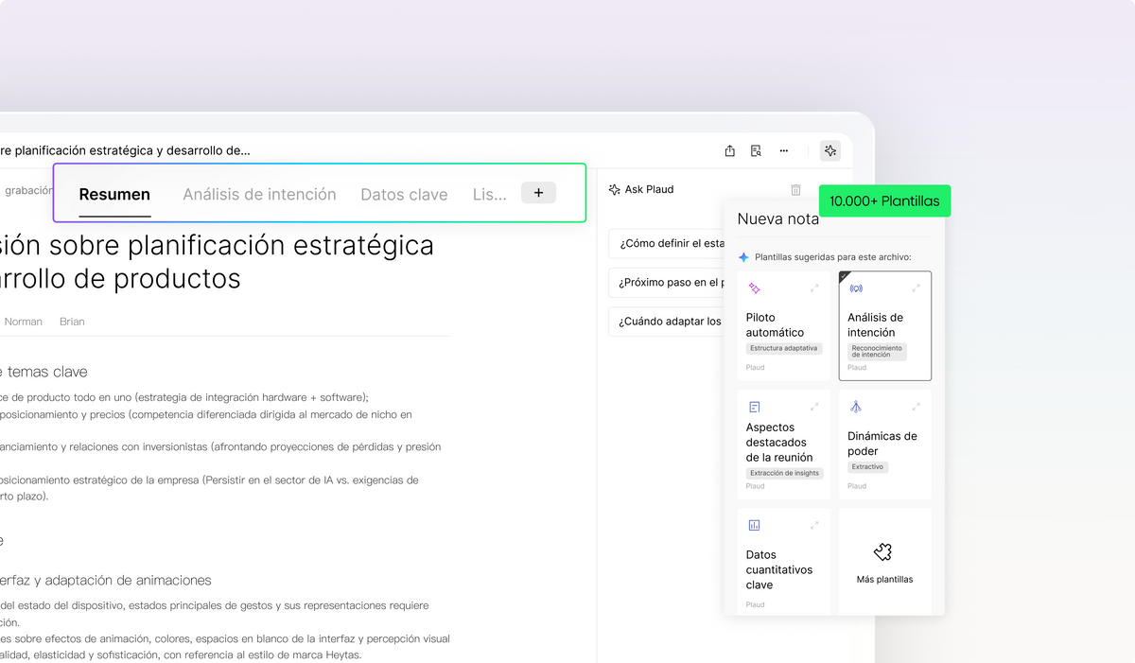
Task: Select the Piloto automático template card
Action: pyautogui.click(x=782, y=326)
